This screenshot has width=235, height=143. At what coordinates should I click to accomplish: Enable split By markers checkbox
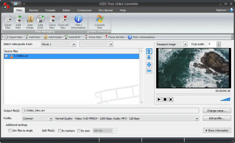click(60, 131)
